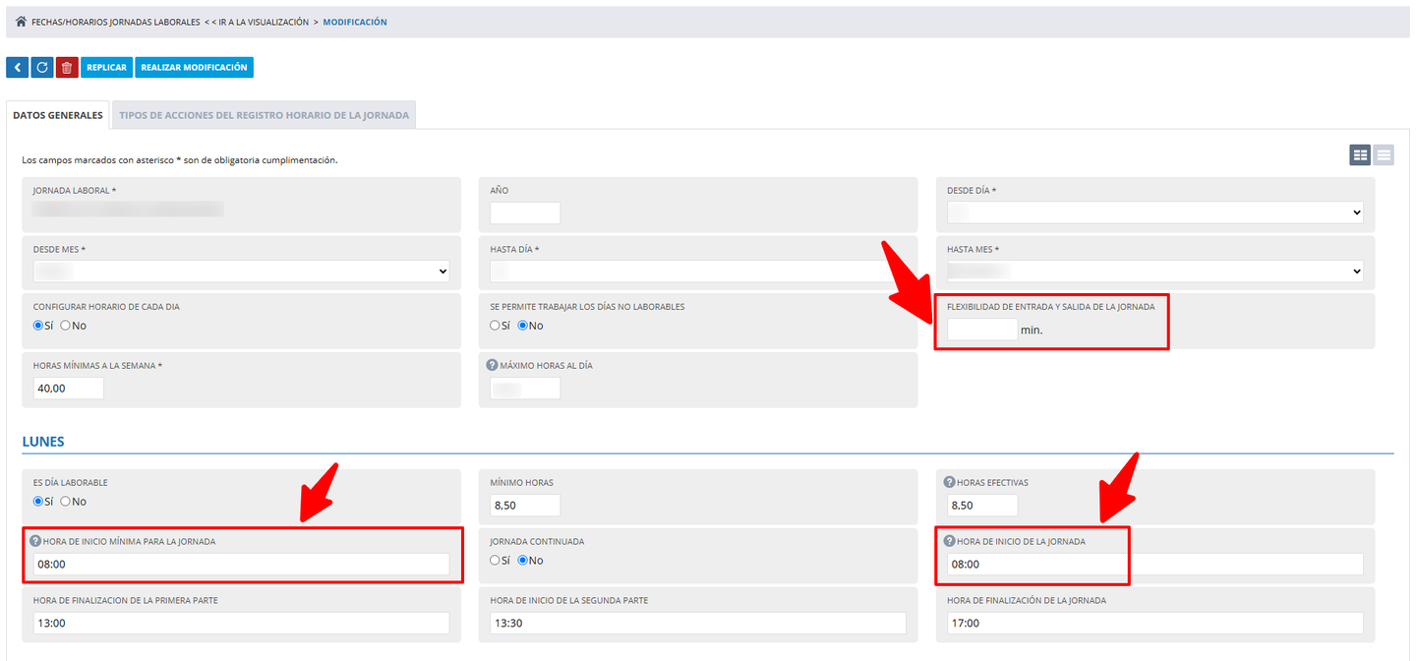This screenshot has width=1416, height=661.
Task: Click the Replicar button
Action: 106,67
